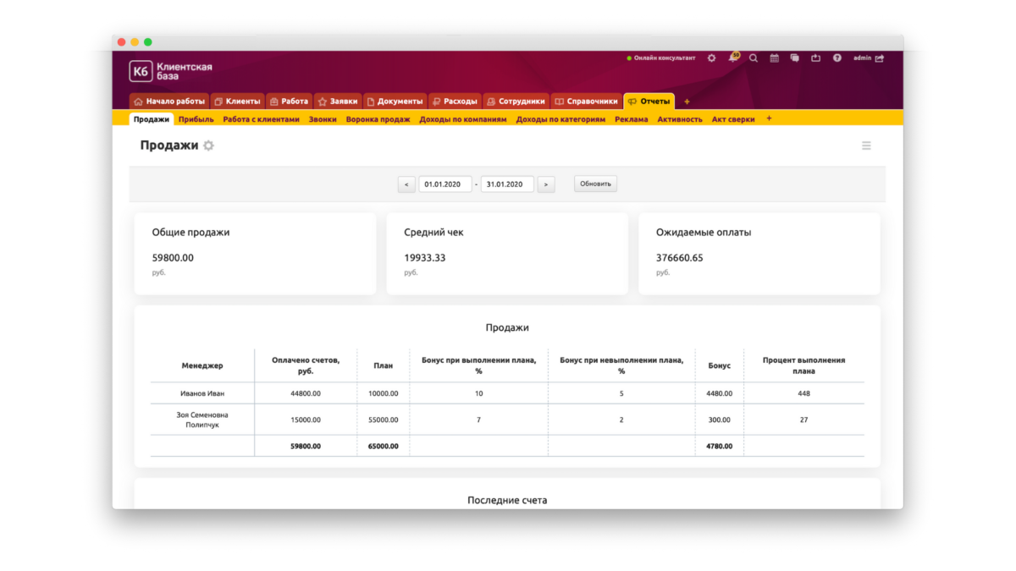1016x571 pixels.
Task: Open notifications bell with 50 badge
Action: pos(732,58)
